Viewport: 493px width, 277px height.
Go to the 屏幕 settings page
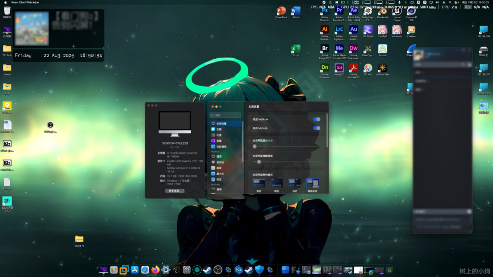(x=225, y=141)
